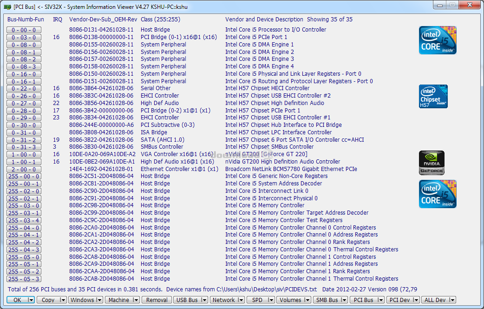484x309 pixels.
Task: Select the 0 - 08 - 3 device button
Action: pyautogui.click(x=24, y=66)
